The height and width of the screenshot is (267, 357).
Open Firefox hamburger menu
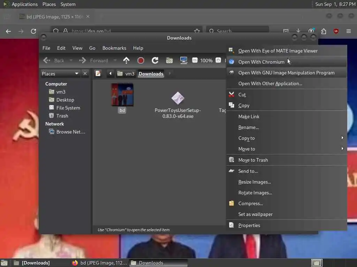[x=349, y=31]
